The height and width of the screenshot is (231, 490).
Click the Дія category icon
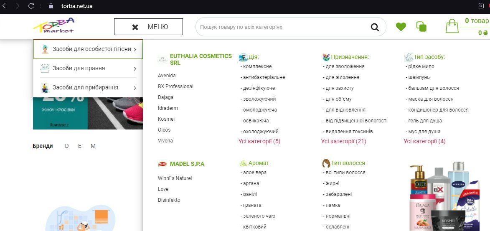243,57
